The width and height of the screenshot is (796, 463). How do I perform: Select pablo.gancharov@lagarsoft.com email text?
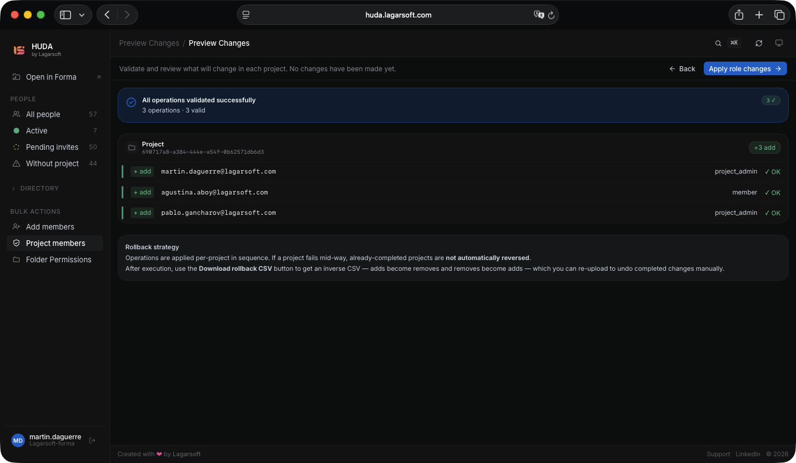pos(218,213)
